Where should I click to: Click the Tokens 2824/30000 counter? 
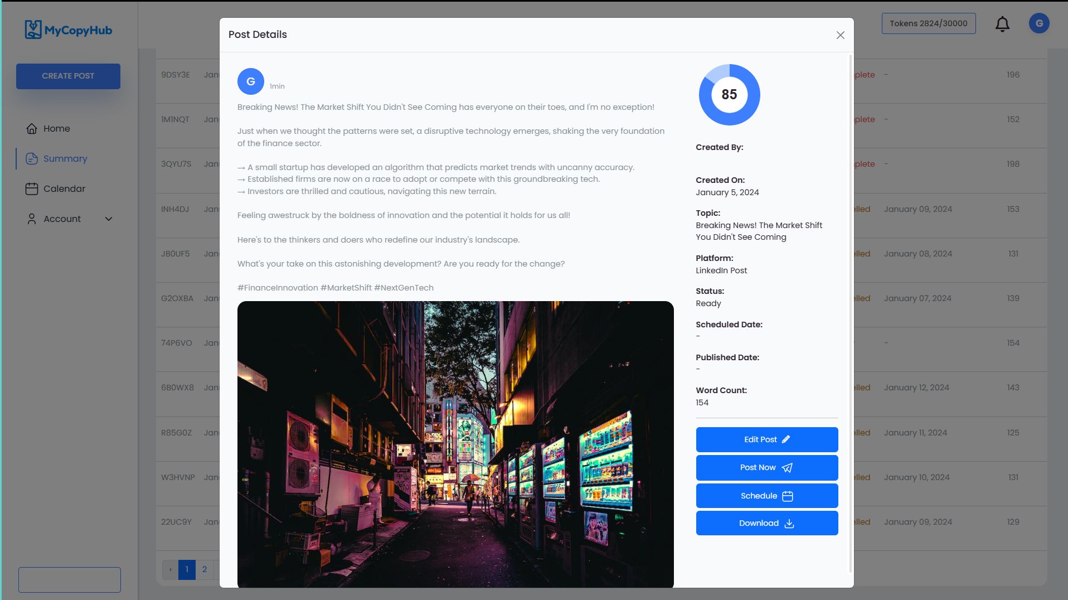tap(928, 23)
